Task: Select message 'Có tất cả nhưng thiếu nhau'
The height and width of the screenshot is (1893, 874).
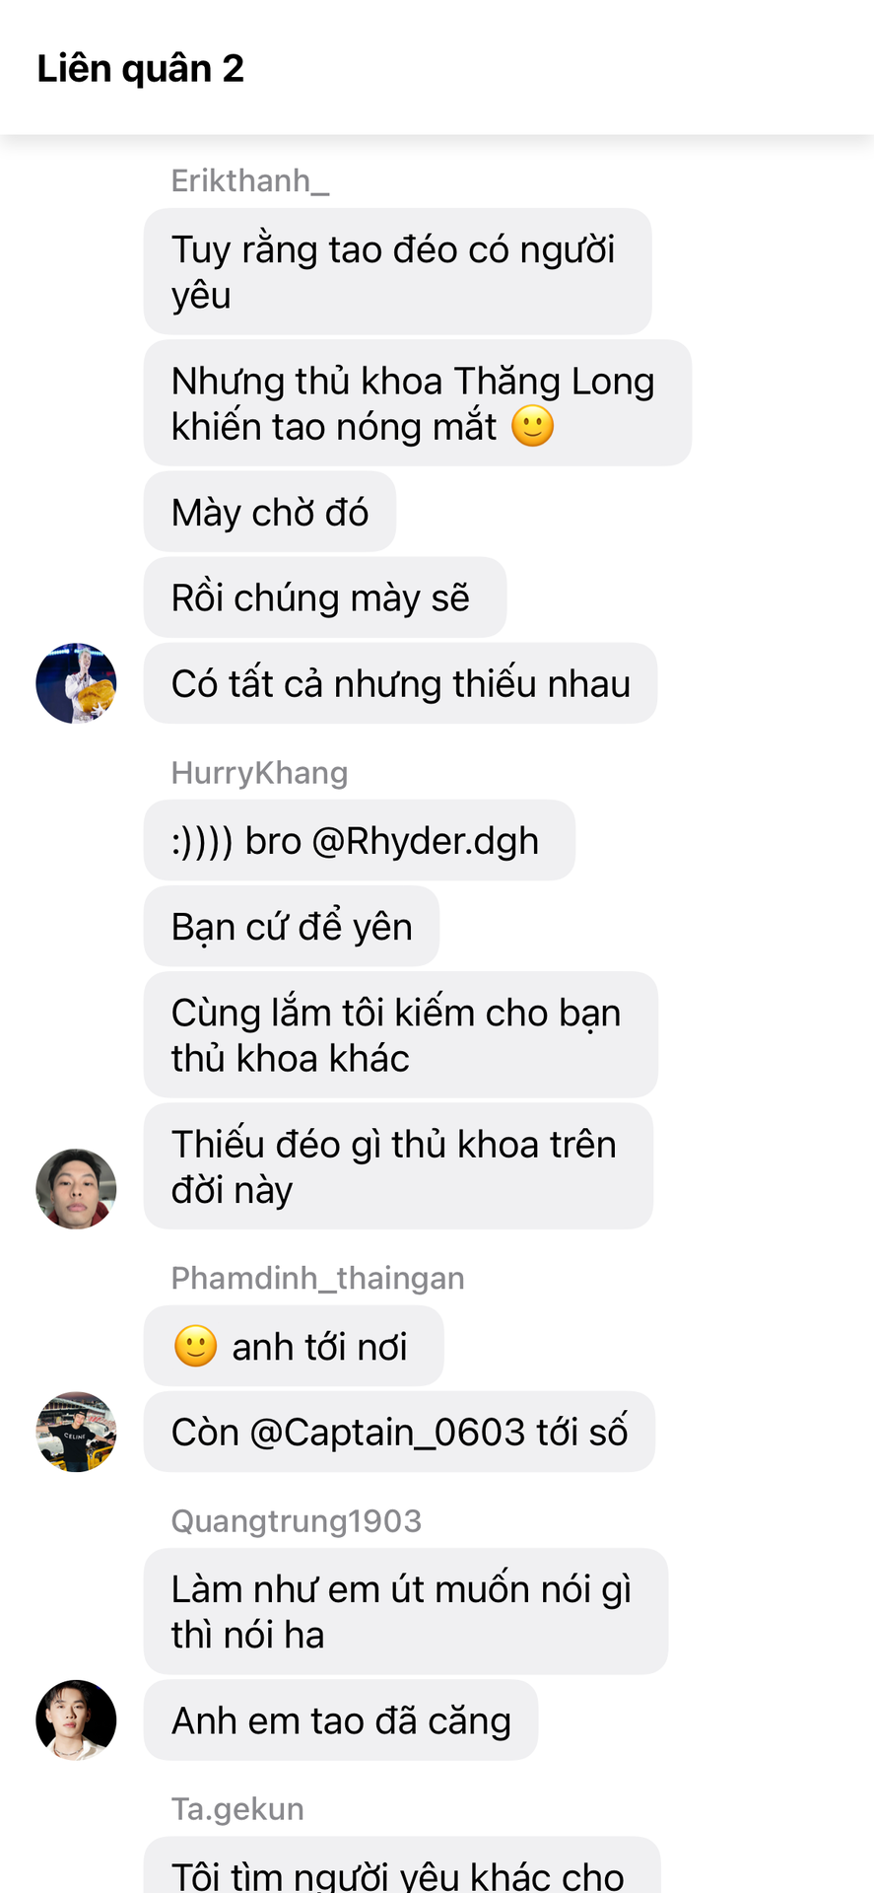Action: tap(400, 683)
